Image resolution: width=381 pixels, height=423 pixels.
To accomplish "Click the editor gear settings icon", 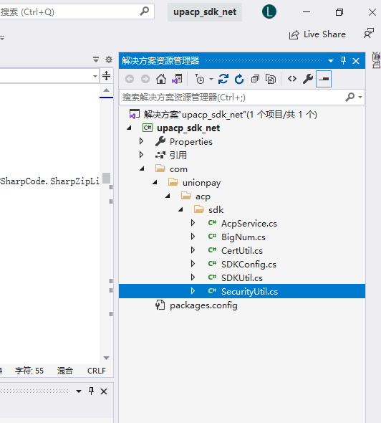I will click(x=109, y=60).
